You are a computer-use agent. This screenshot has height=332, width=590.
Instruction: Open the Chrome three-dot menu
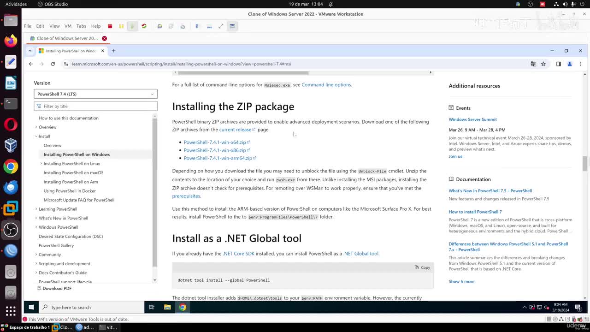tap(581, 64)
